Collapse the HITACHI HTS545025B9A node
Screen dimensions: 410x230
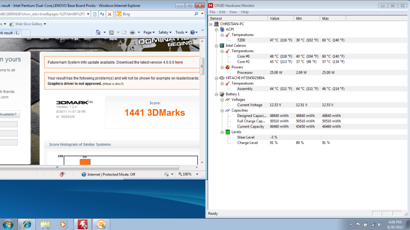coord(216,78)
